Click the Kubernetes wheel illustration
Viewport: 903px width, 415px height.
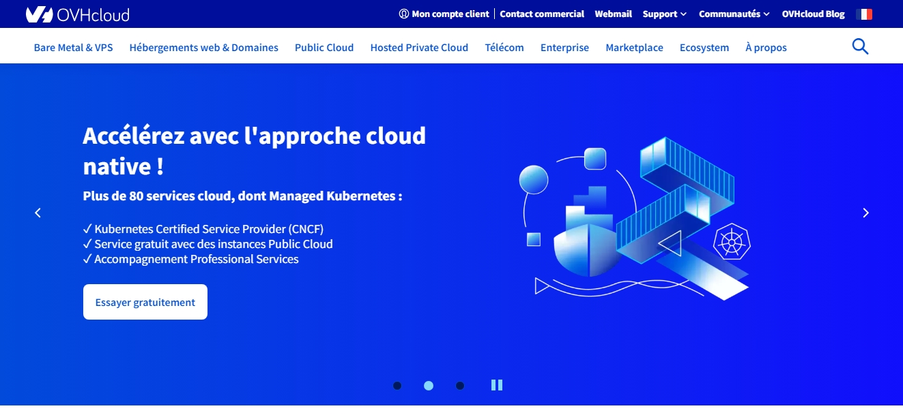(732, 241)
